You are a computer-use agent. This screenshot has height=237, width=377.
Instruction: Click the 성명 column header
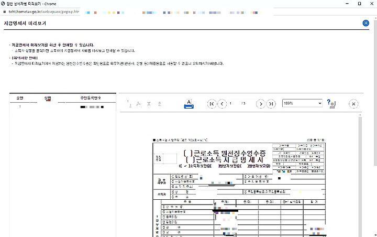click(x=48, y=98)
